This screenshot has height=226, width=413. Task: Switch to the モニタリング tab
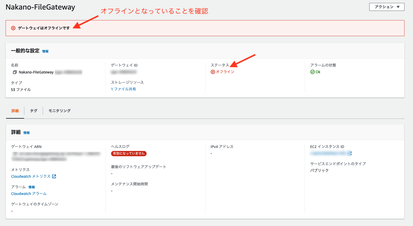pos(60,111)
